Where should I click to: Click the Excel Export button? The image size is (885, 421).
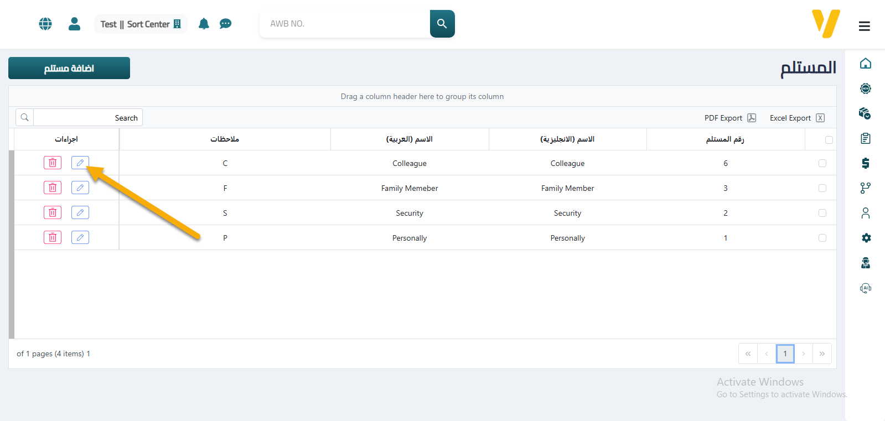[796, 118]
